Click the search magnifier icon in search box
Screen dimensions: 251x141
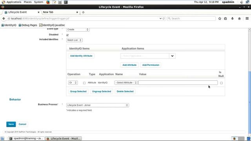tap(169, 18)
